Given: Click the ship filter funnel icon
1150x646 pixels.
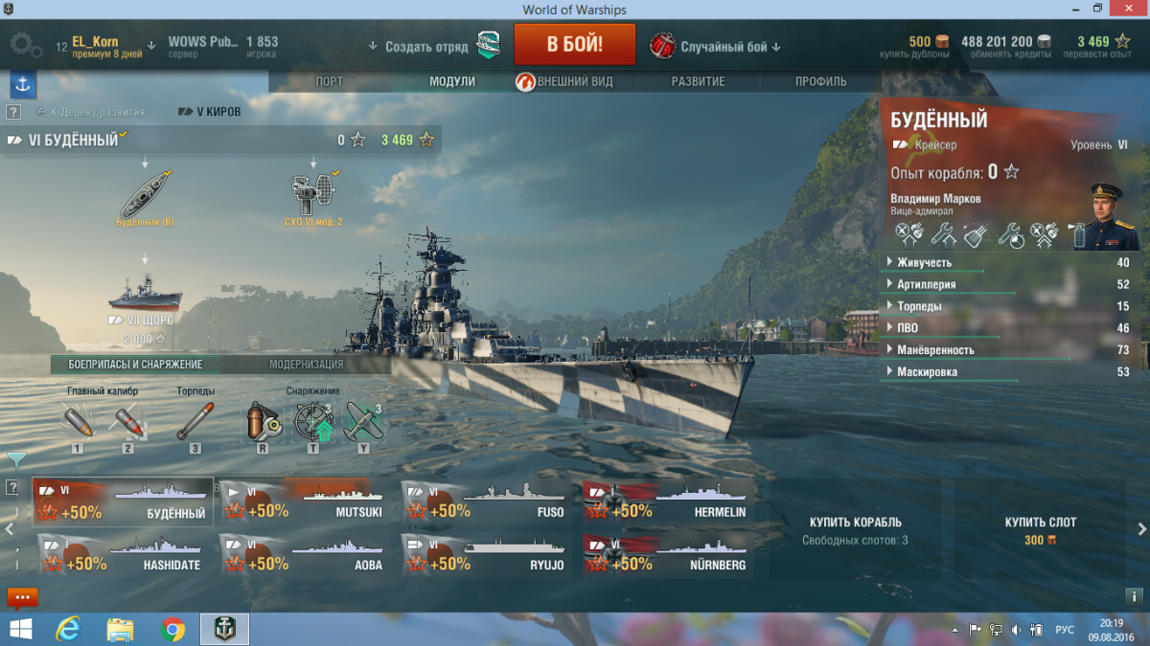Looking at the screenshot, I should tap(15, 460).
